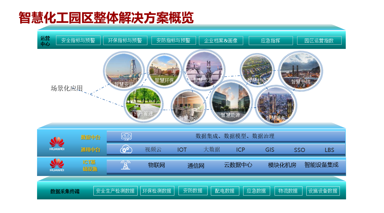This screenshot has height=213, width=384.
Task: Click the 园区运营指数 box
Action: [319, 41]
